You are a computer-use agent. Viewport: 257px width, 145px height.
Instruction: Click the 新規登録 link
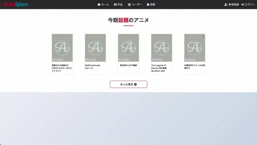(232, 4)
